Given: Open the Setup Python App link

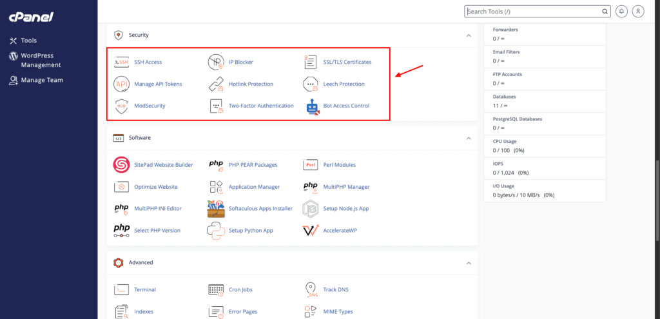Looking at the screenshot, I should pos(251,231).
